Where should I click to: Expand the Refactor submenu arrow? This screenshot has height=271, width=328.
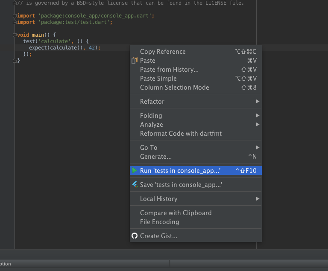pos(258,102)
